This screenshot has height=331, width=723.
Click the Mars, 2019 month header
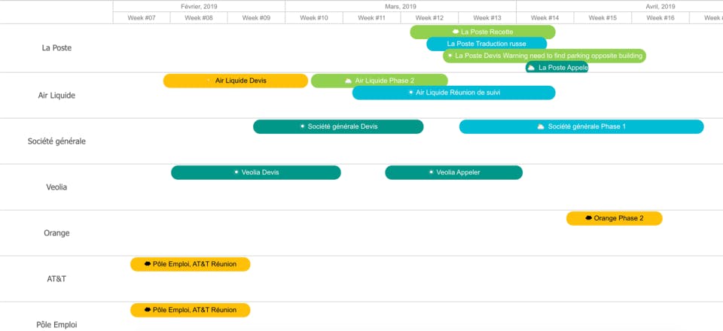[401, 7]
